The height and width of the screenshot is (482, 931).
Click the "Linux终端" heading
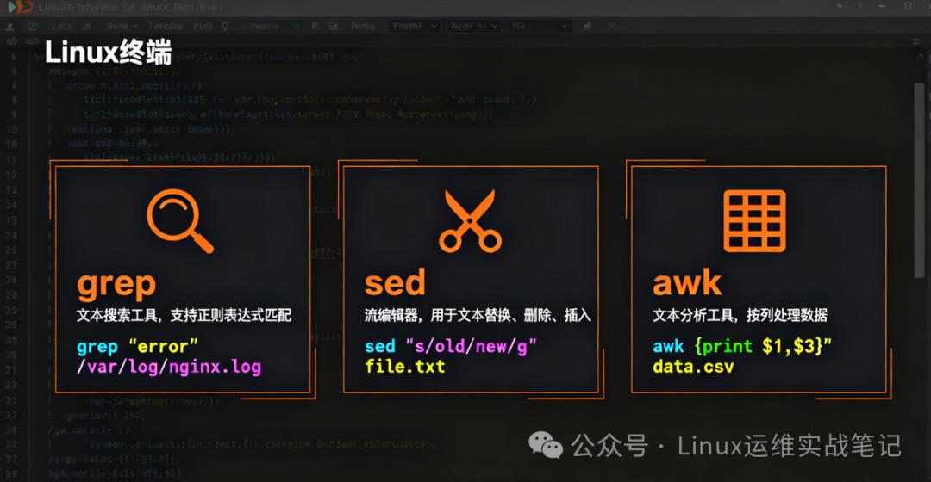(x=108, y=53)
